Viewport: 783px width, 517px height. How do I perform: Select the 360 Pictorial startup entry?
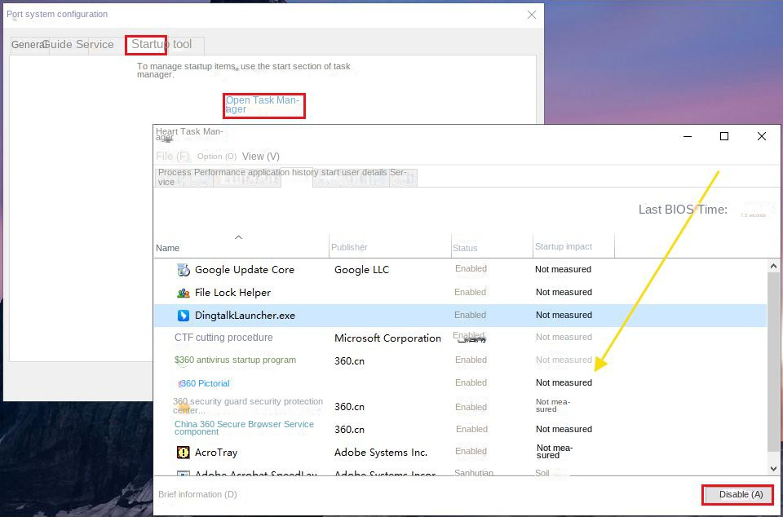point(206,383)
